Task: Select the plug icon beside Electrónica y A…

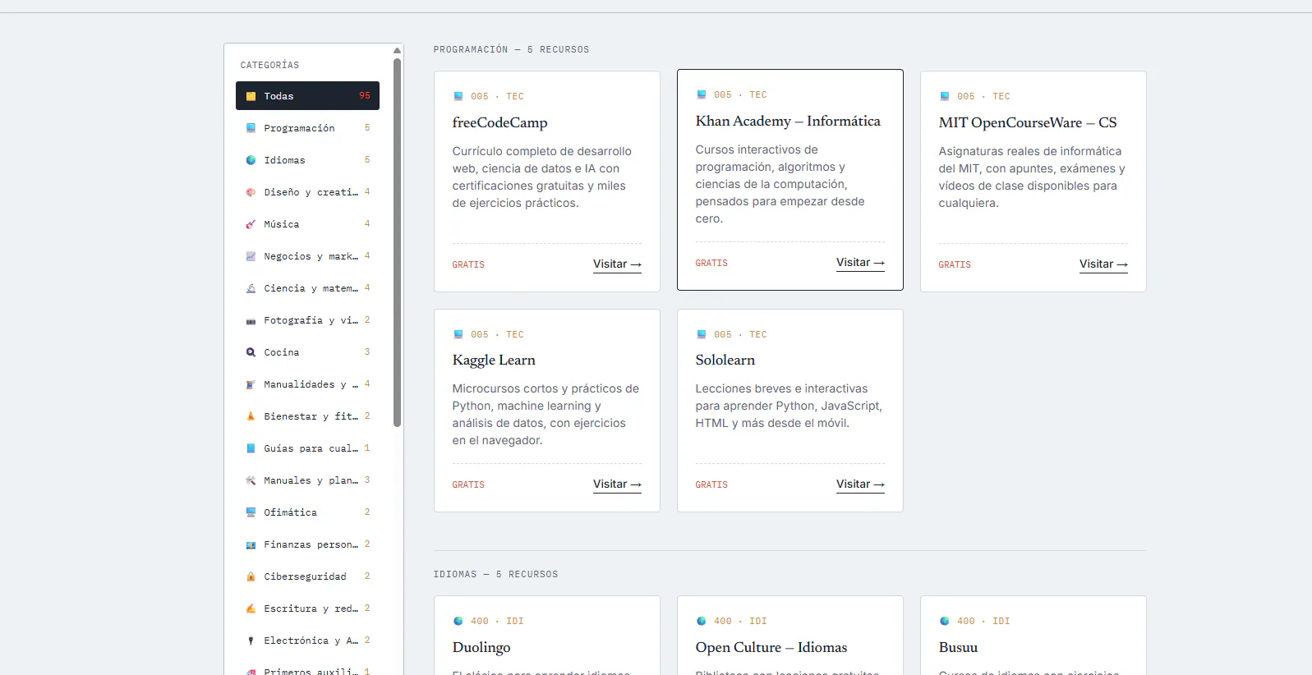Action: (251, 641)
